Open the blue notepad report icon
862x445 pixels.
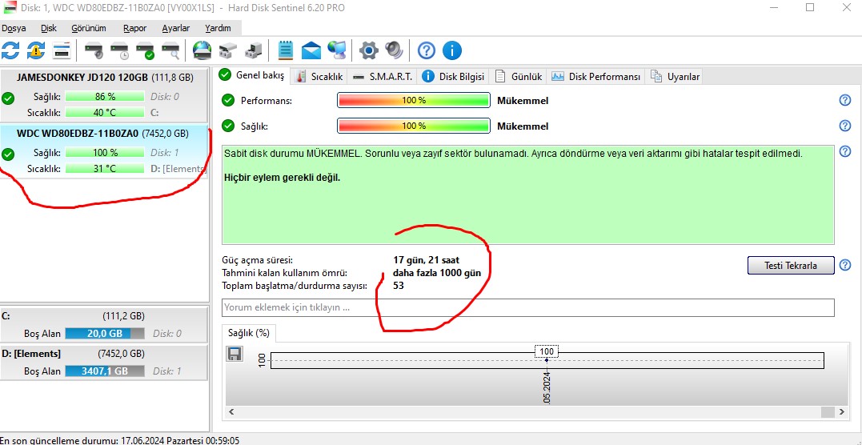285,50
